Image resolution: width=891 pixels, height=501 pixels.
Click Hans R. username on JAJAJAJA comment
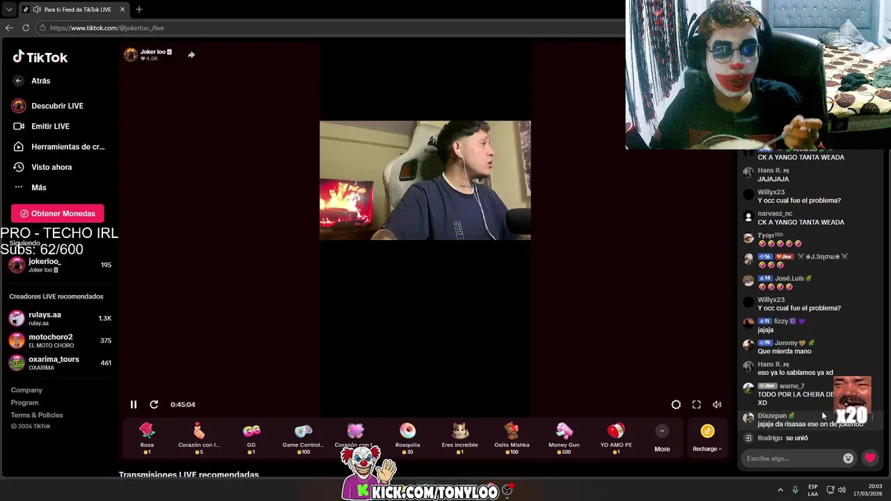click(x=769, y=170)
